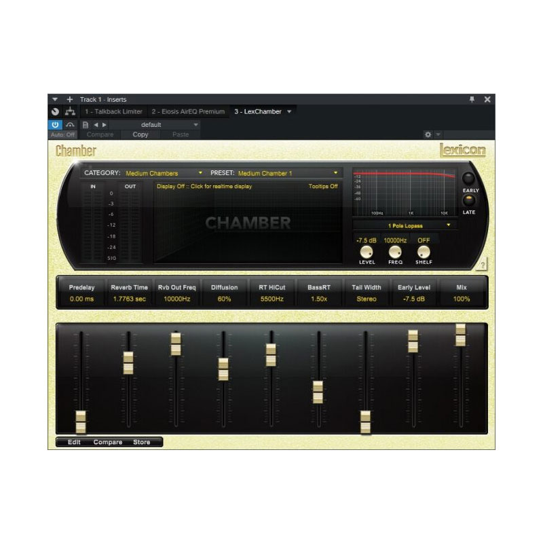Click the preset document icon
Screen dimensions: 543x543
click(x=86, y=125)
